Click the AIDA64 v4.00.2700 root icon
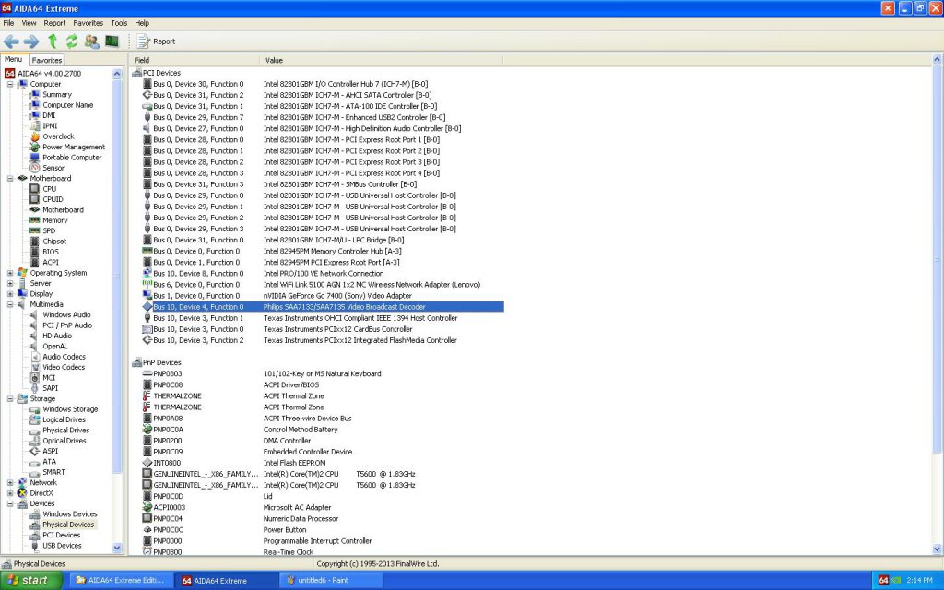The image size is (944, 590). point(9,74)
